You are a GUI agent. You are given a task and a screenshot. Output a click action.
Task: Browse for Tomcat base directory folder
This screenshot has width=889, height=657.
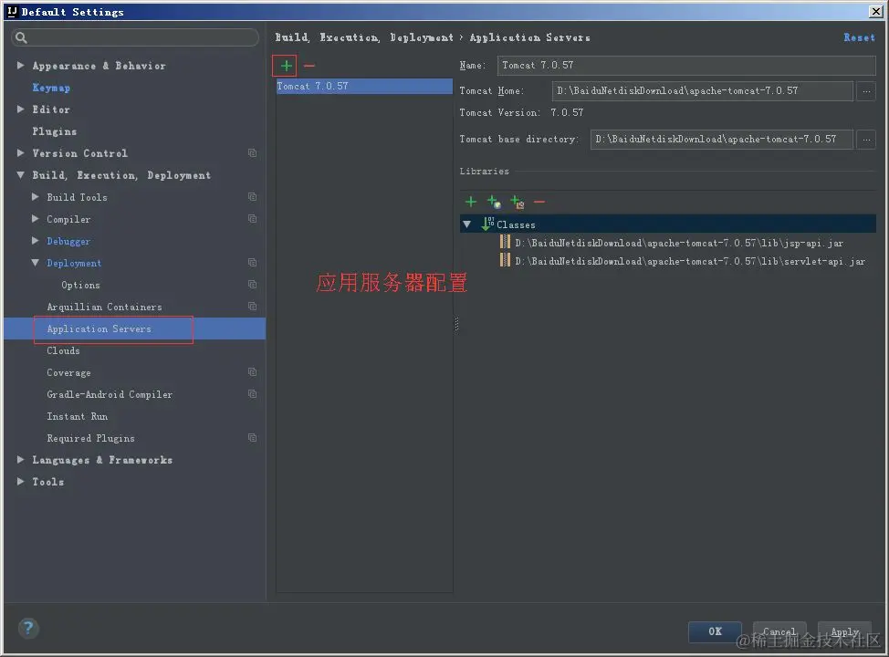click(x=866, y=140)
